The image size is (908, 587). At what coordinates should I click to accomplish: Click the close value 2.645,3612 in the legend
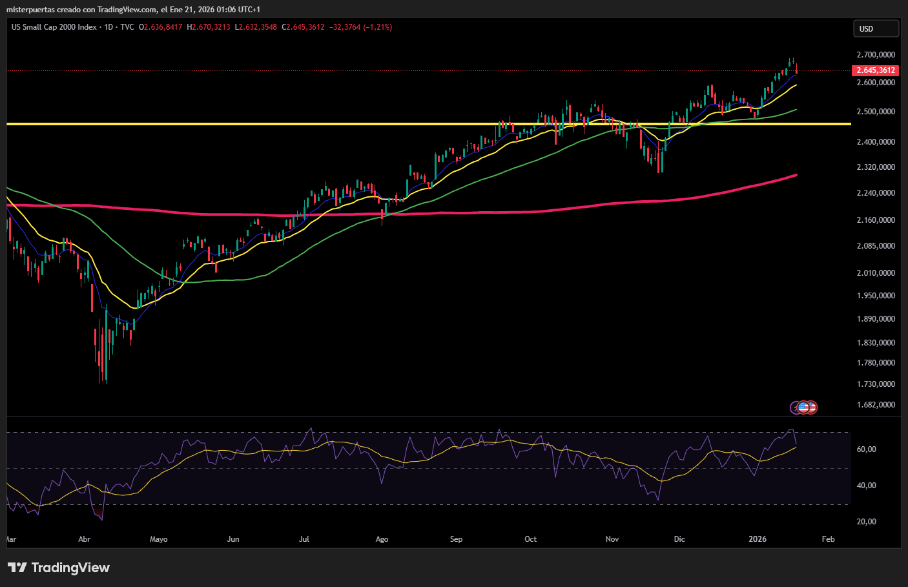[305, 27]
